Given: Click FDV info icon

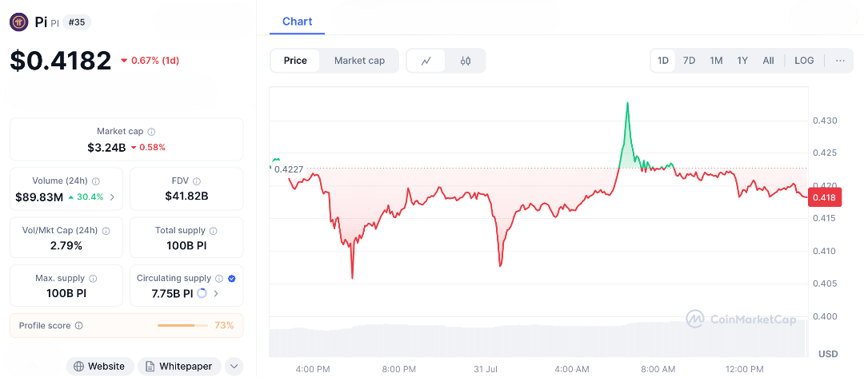Looking at the screenshot, I should [x=197, y=181].
